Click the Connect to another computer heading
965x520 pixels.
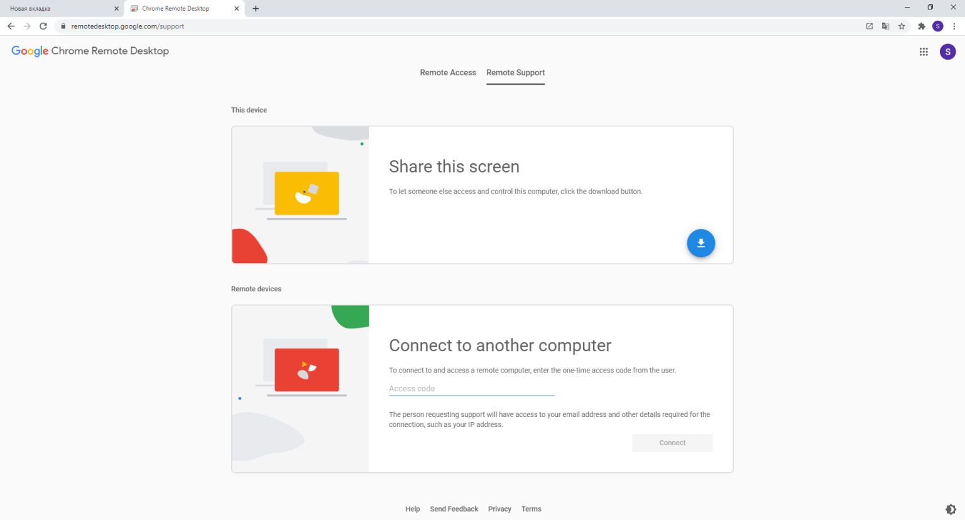tap(500, 345)
